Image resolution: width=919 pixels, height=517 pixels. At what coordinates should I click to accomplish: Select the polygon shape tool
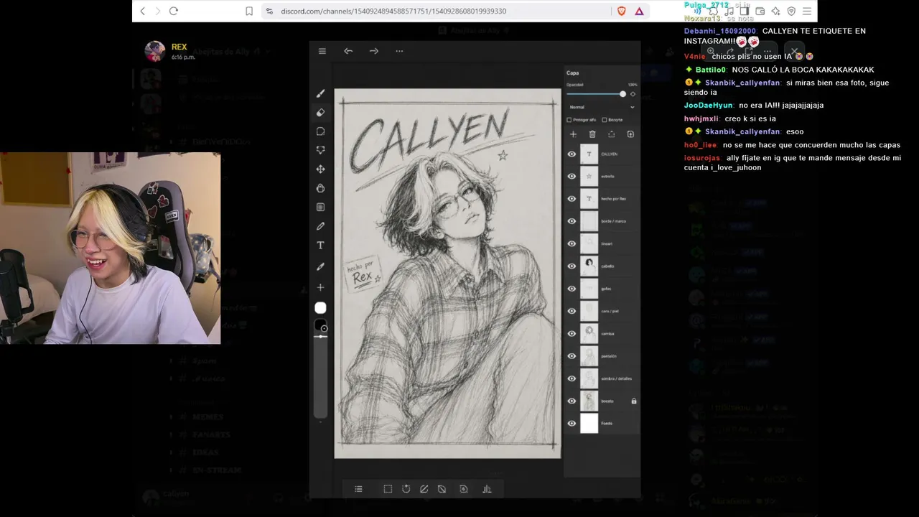[x=320, y=150]
